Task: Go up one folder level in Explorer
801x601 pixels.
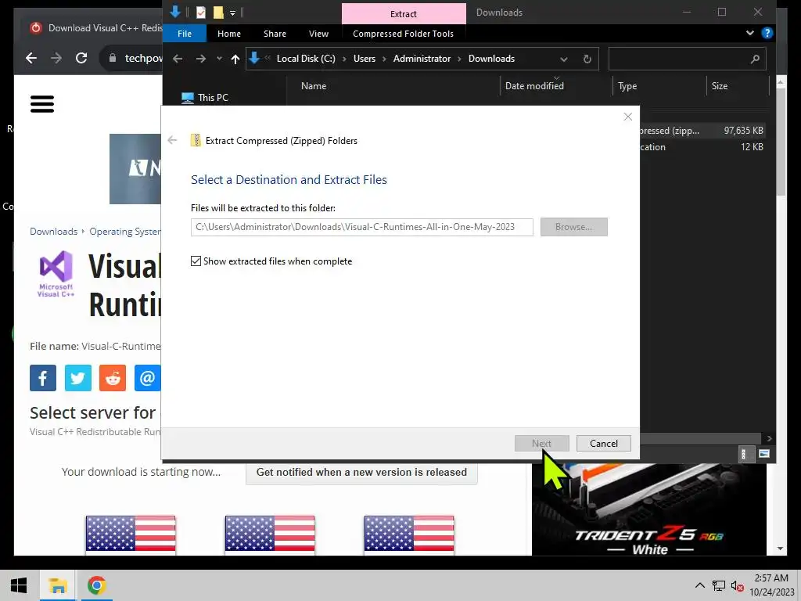Action: (x=235, y=59)
